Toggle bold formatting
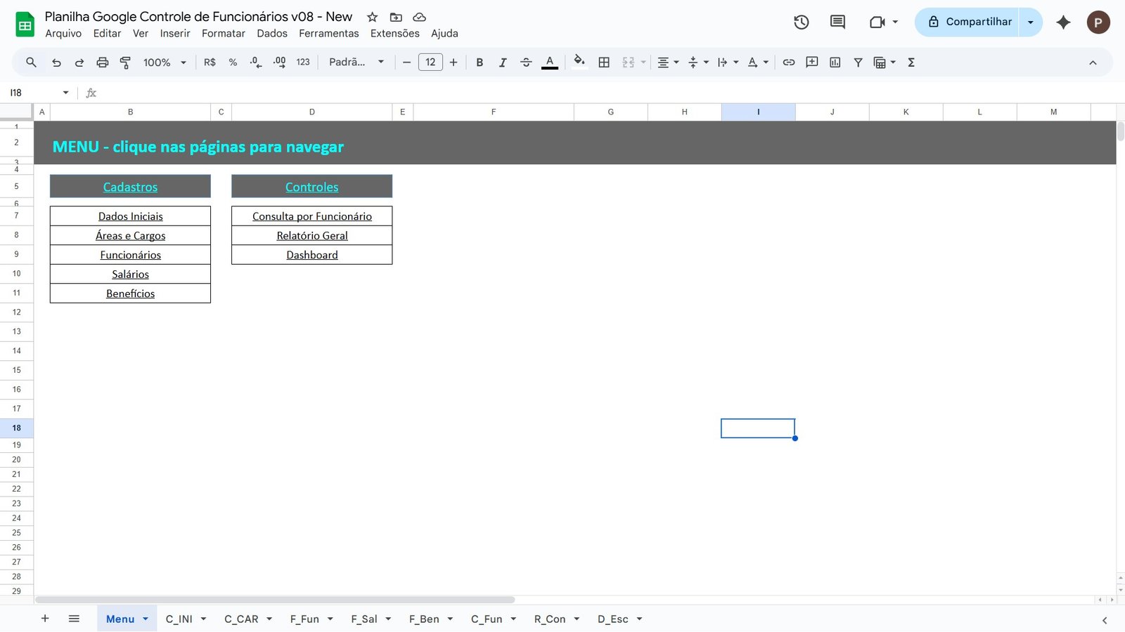This screenshot has width=1125, height=632. coord(480,62)
